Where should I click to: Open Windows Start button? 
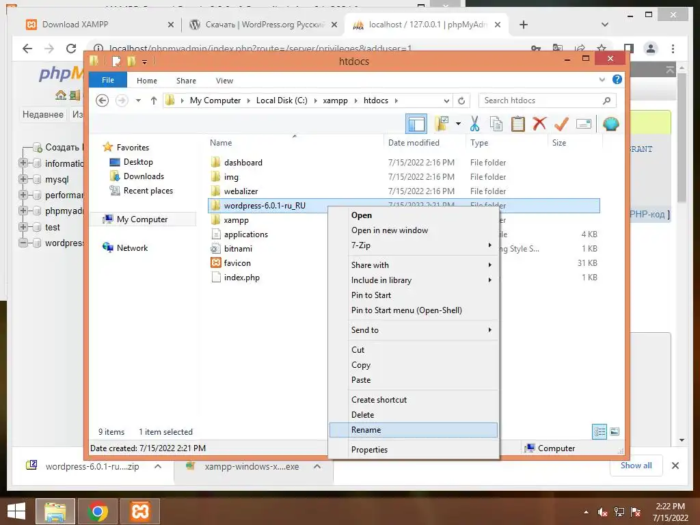click(16, 511)
